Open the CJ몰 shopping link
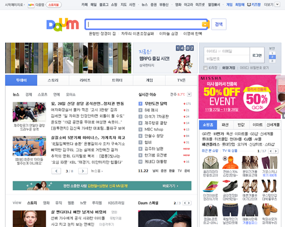This screenshot has height=227, width=285. point(248,139)
